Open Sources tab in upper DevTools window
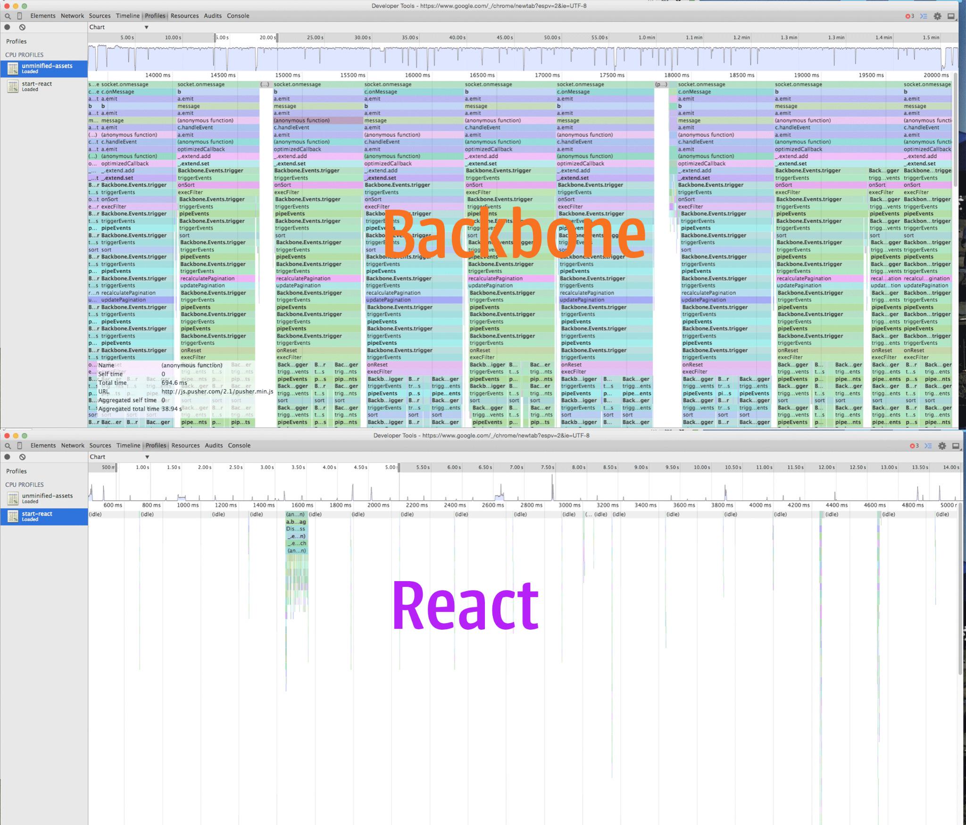Viewport: 966px width, 825px height. tap(100, 16)
